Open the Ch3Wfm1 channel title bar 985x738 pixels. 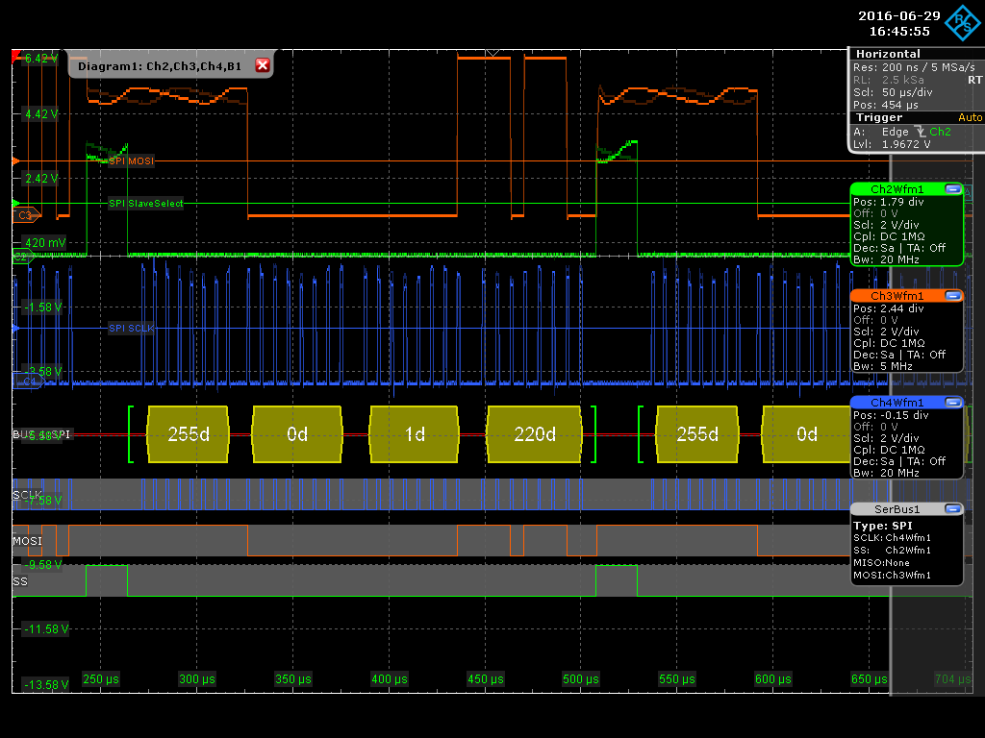[897, 296]
